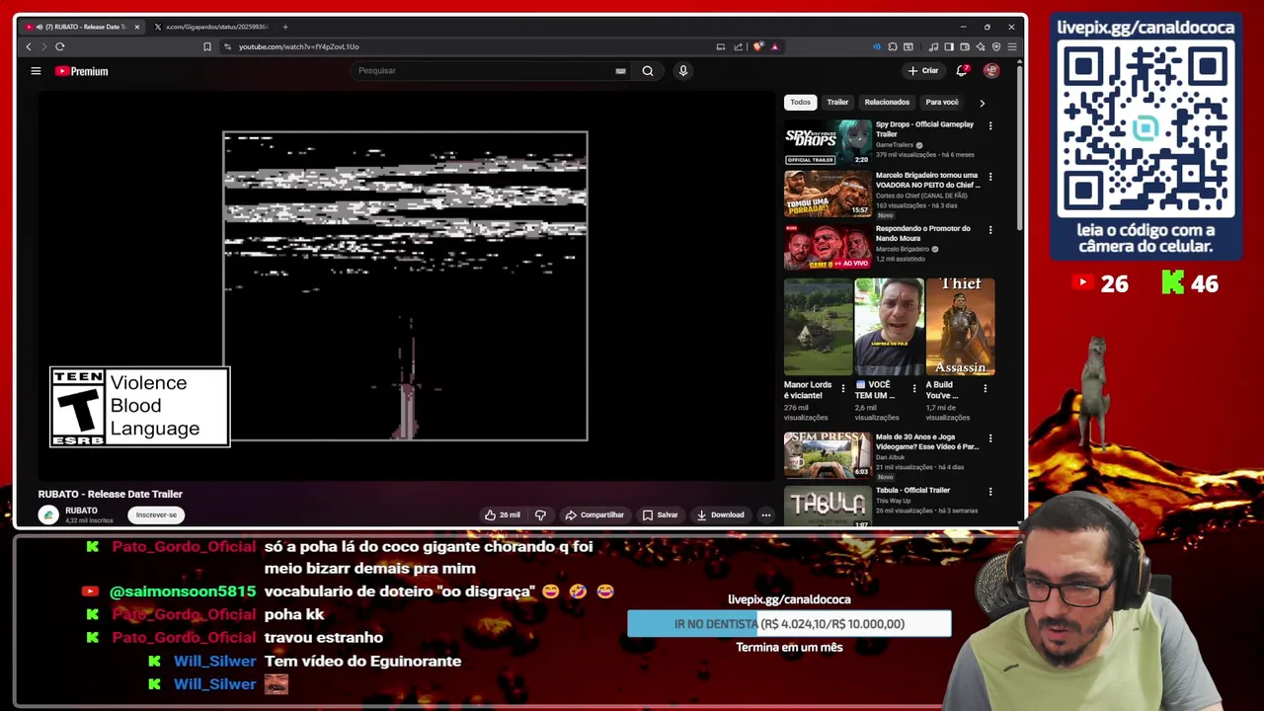Like the RUBATO video
The height and width of the screenshot is (711, 1264).
click(x=503, y=514)
